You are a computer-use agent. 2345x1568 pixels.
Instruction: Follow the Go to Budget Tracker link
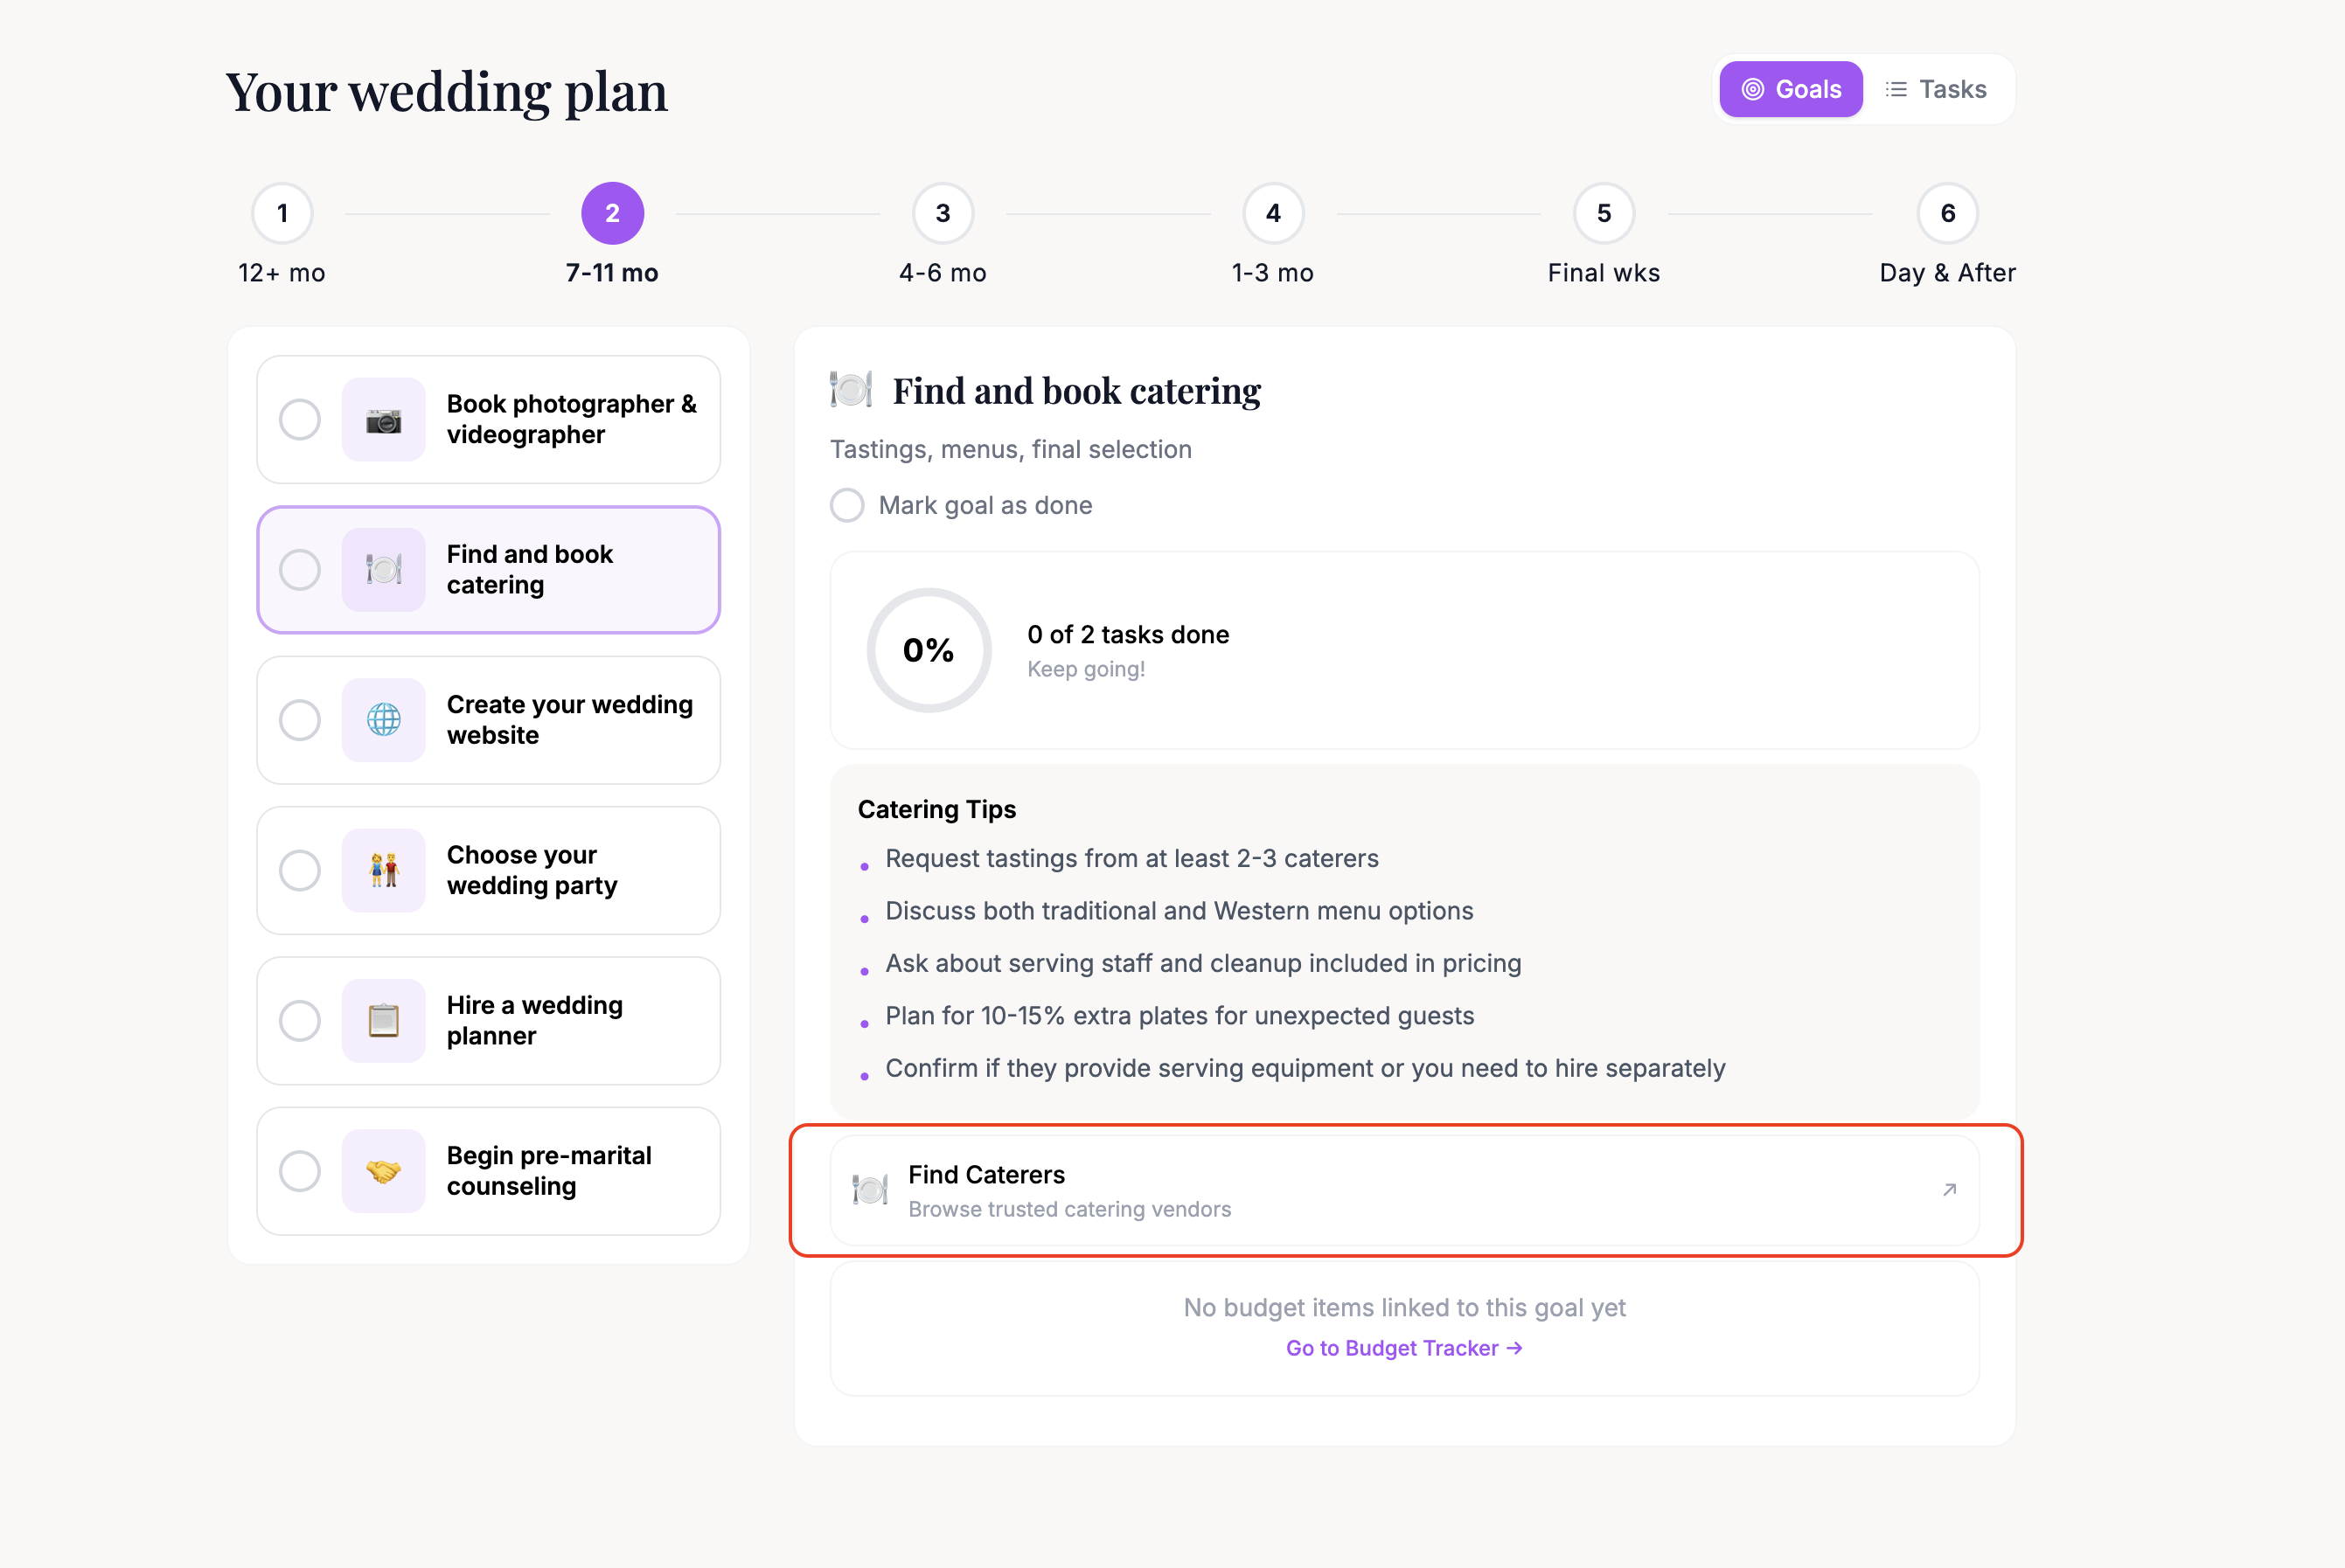coord(1403,1348)
